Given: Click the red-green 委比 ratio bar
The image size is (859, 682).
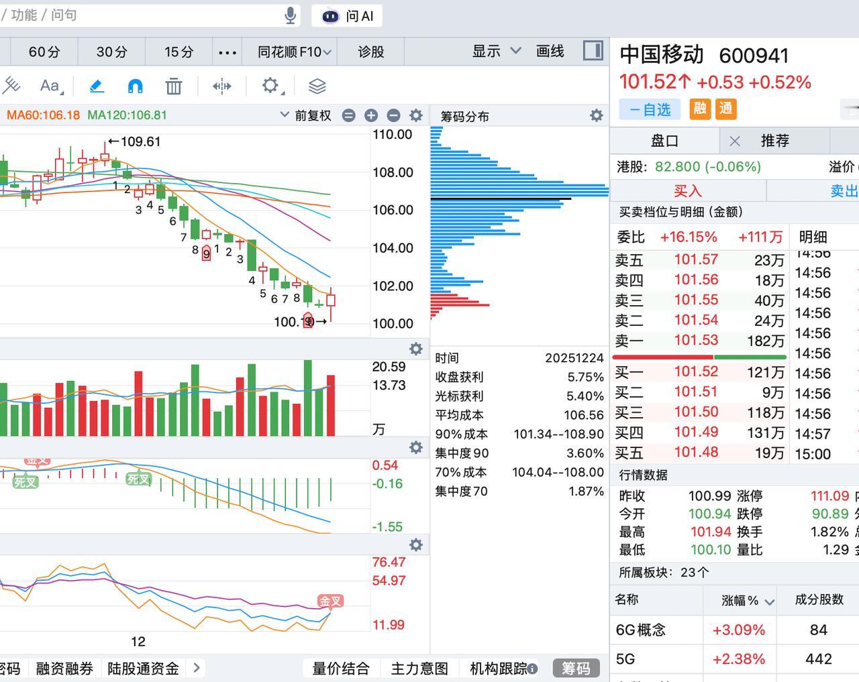Looking at the screenshot, I should (698, 357).
